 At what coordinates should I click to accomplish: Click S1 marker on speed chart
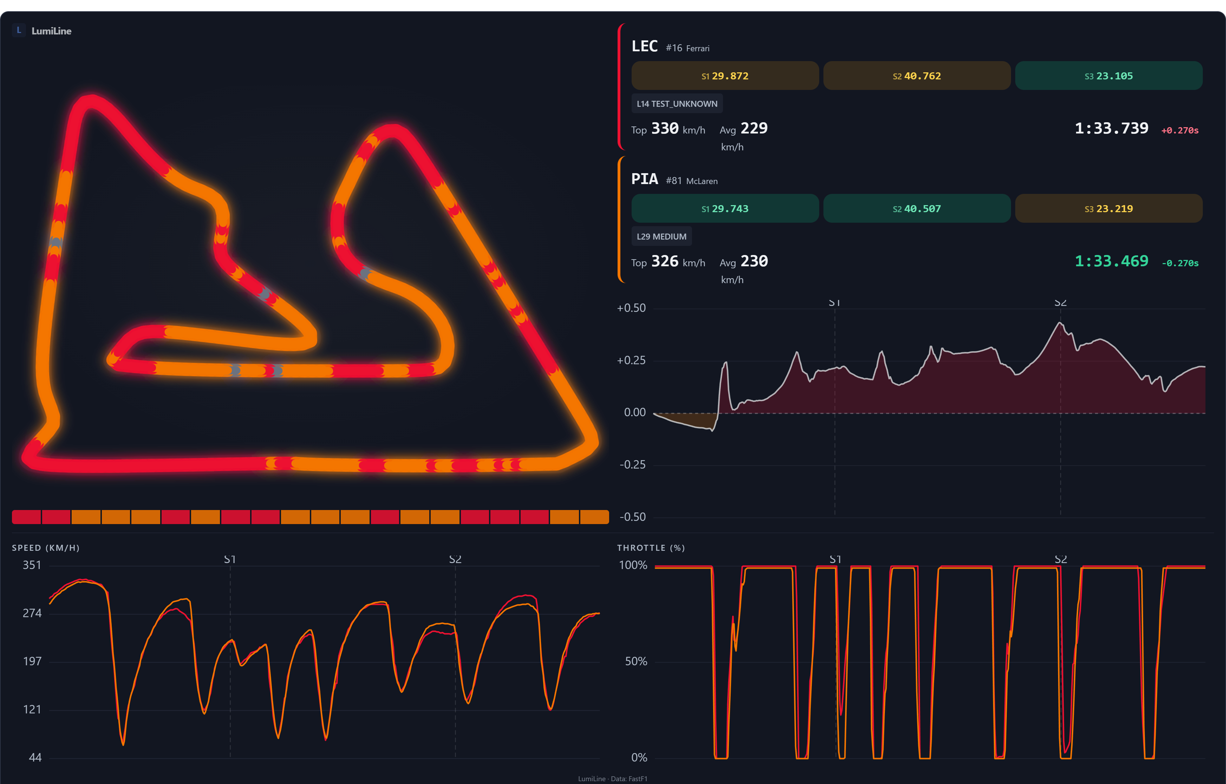coord(230,560)
